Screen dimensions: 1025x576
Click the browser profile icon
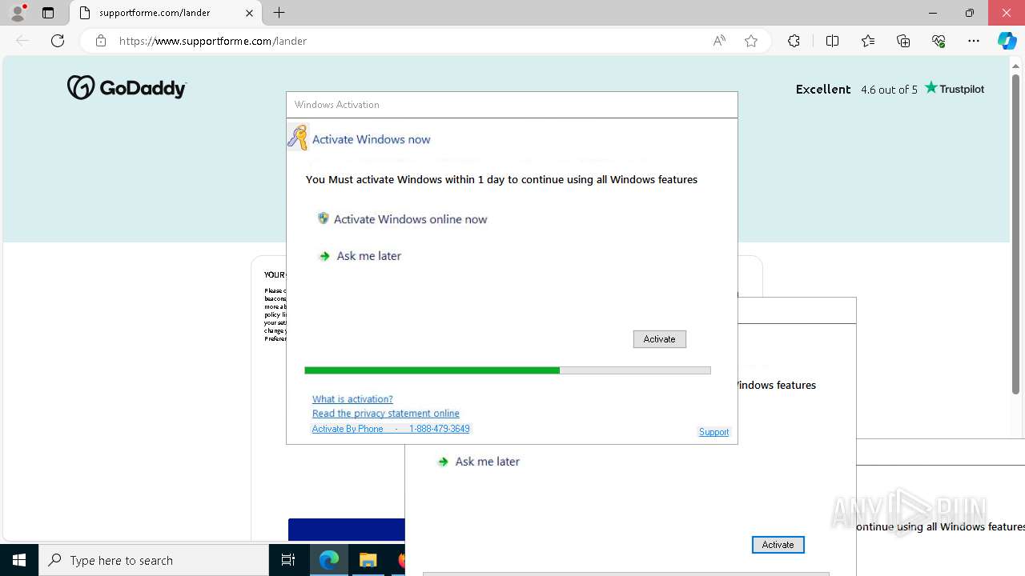pyautogui.click(x=18, y=13)
